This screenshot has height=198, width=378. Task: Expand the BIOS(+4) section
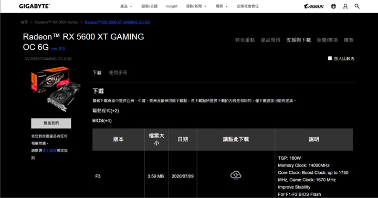point(102,121)
